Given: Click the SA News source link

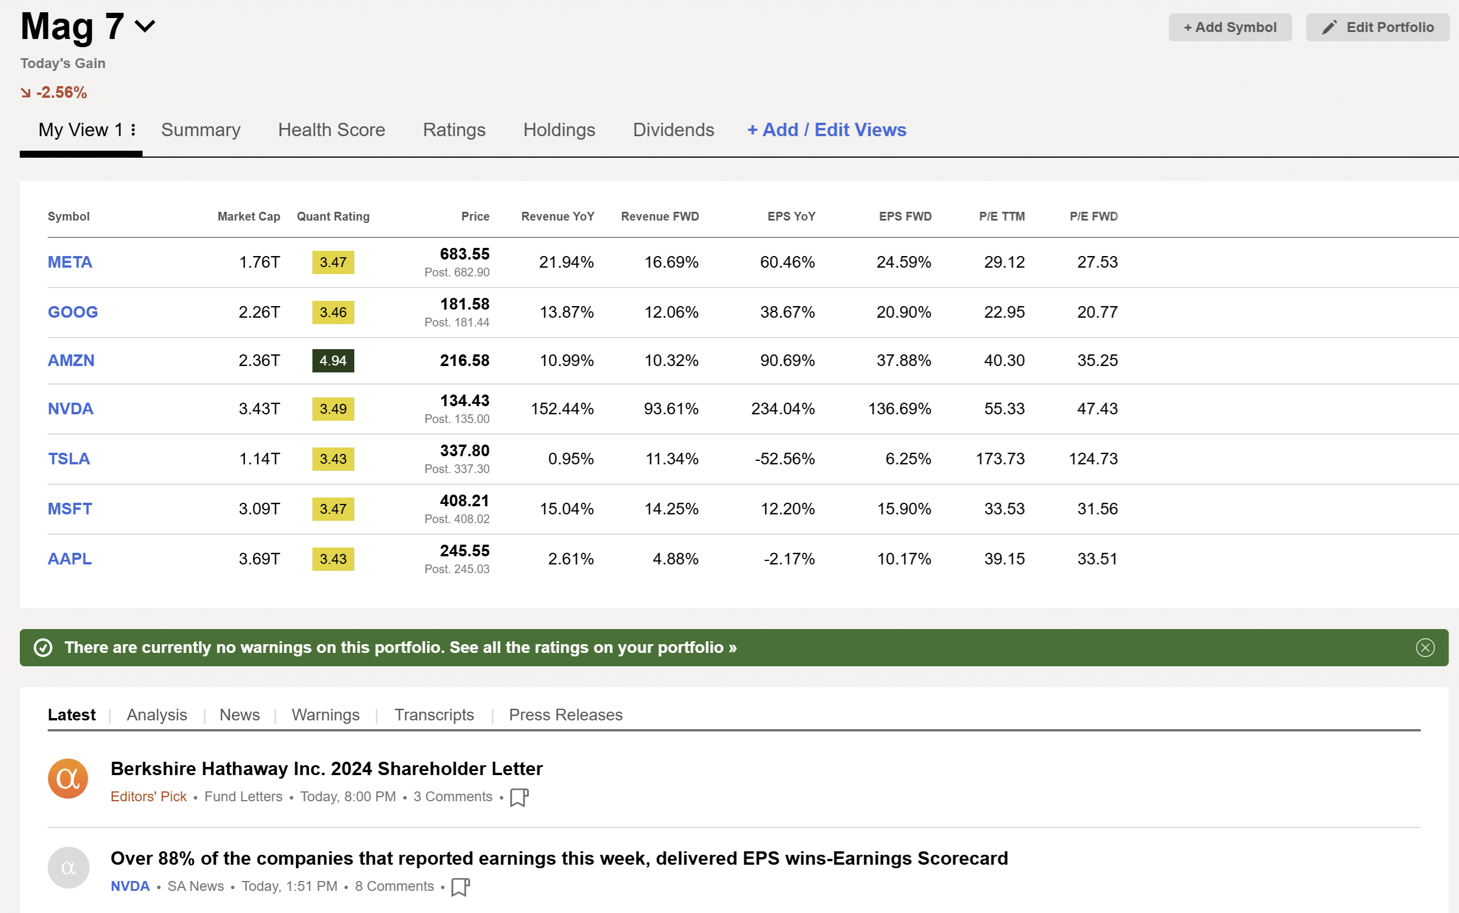Looking at the screenshot, I should pyautogui.click(x=195, y=886).
